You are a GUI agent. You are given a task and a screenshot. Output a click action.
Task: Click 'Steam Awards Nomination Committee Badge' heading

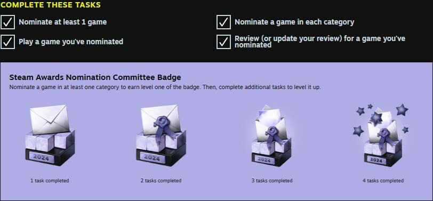click(95, 77)
